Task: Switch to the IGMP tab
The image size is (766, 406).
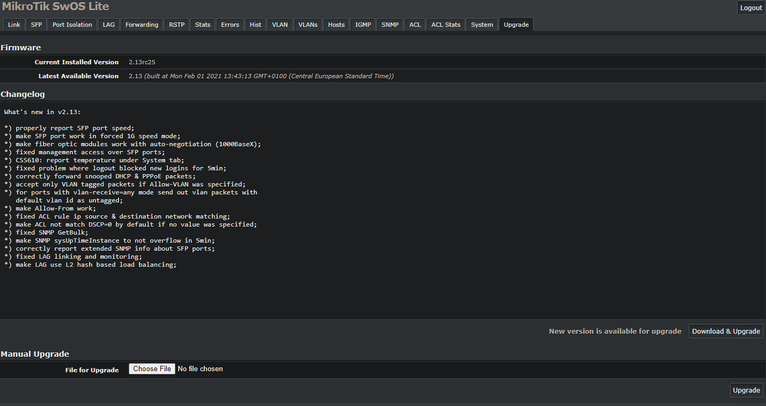Action: 363,24
